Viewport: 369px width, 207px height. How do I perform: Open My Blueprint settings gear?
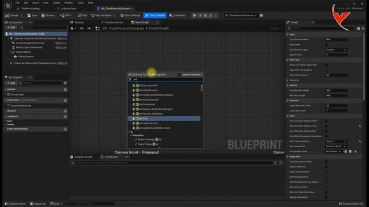point(65,83)
